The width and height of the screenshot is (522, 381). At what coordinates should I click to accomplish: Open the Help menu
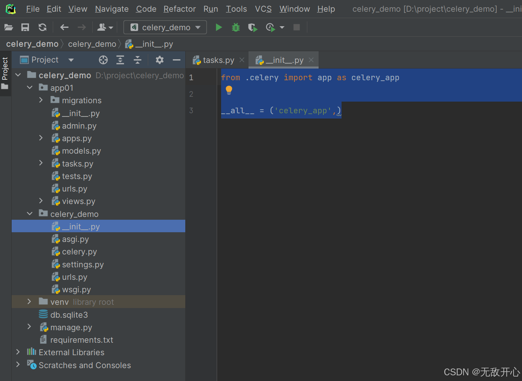pyautogui.click(x=326, y=9)
